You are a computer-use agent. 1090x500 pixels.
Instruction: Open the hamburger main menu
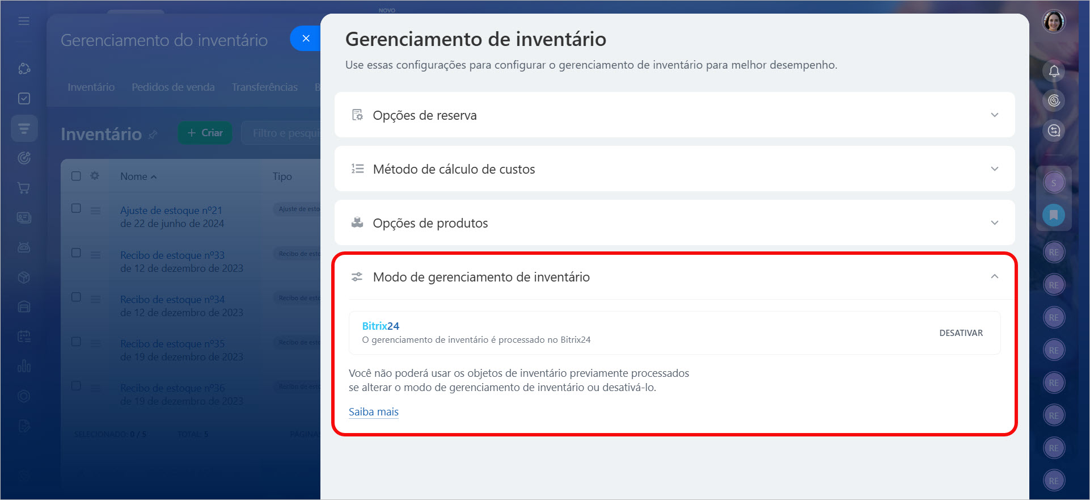[24, 21]
